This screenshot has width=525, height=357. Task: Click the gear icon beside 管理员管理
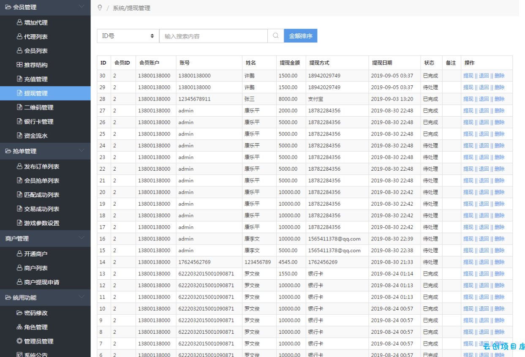pyautogui.click(x=19, y=341)
